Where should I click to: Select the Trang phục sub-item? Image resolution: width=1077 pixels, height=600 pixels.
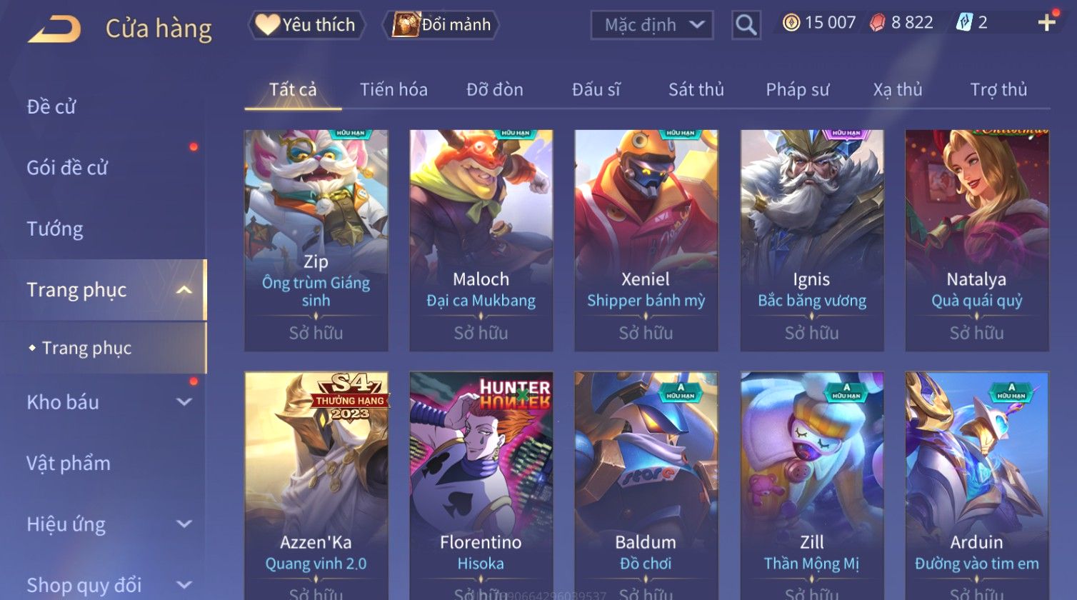(86, 348)
